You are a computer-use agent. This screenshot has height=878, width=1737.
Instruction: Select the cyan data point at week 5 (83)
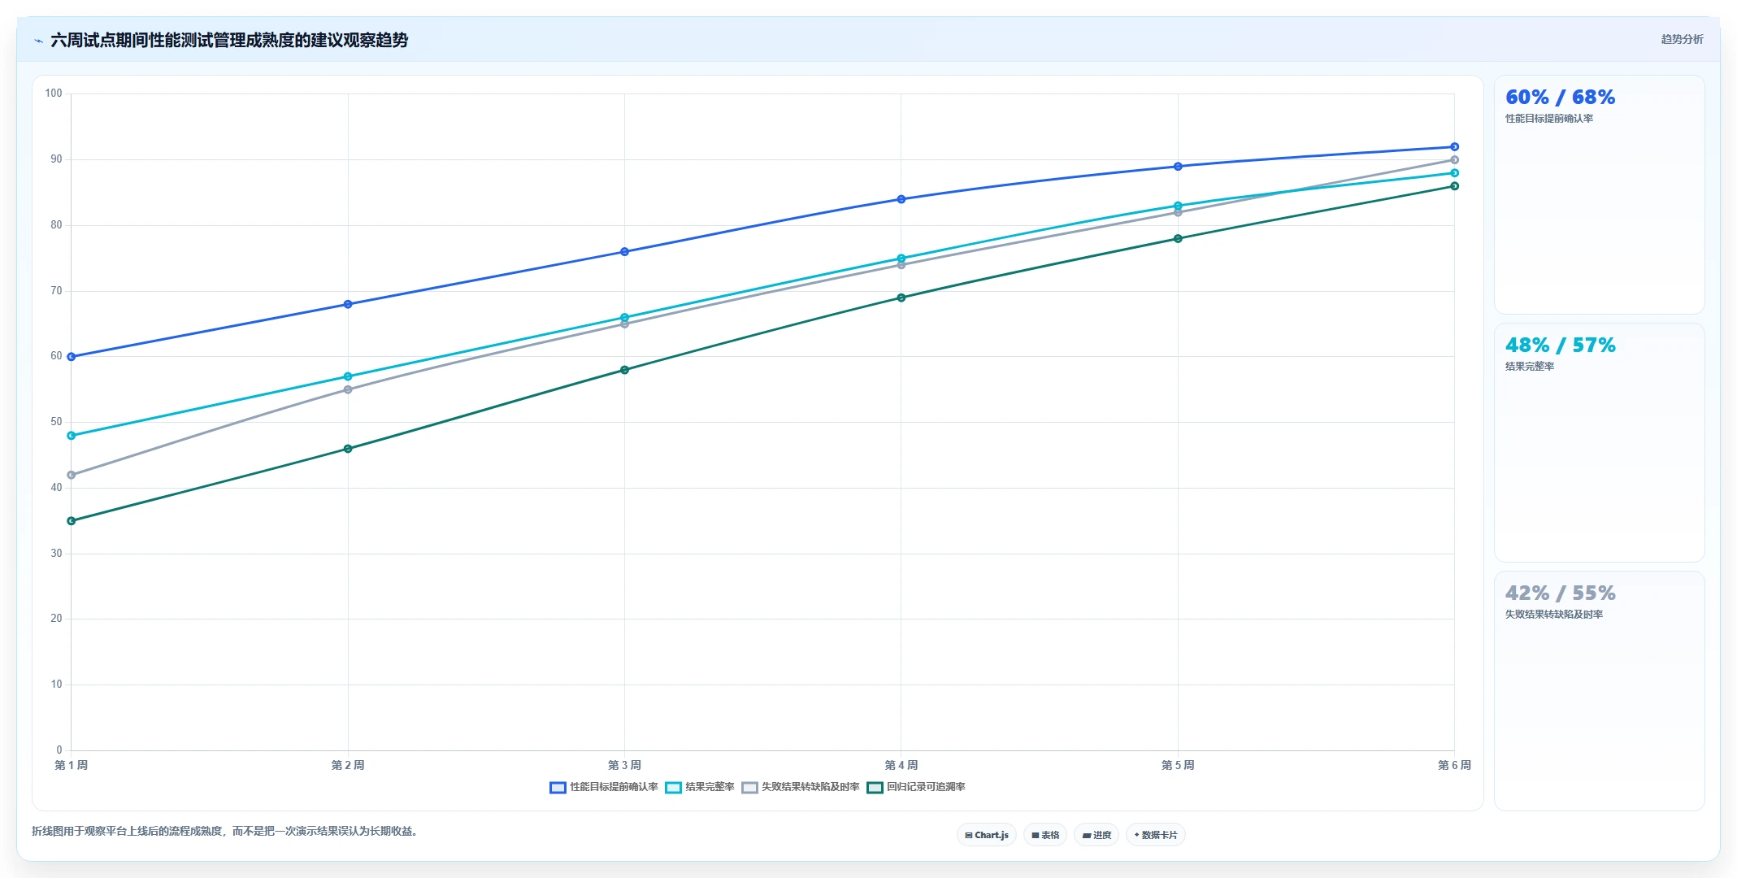click(1178, 206)
